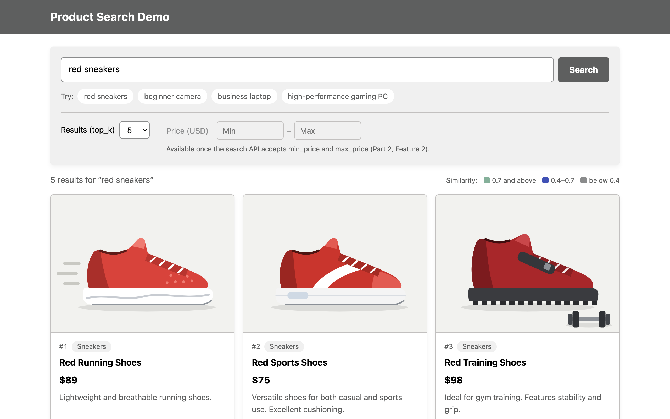The image size is (670, 419).
Task: Click the $89 price
Action: coord(68,380)
